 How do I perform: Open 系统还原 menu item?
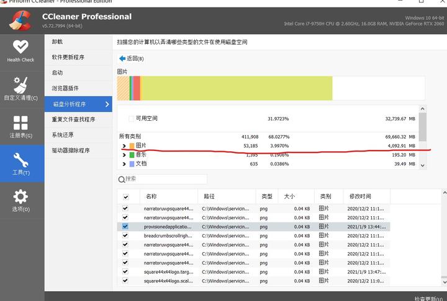pyautogui.click(x=78, y=135)
